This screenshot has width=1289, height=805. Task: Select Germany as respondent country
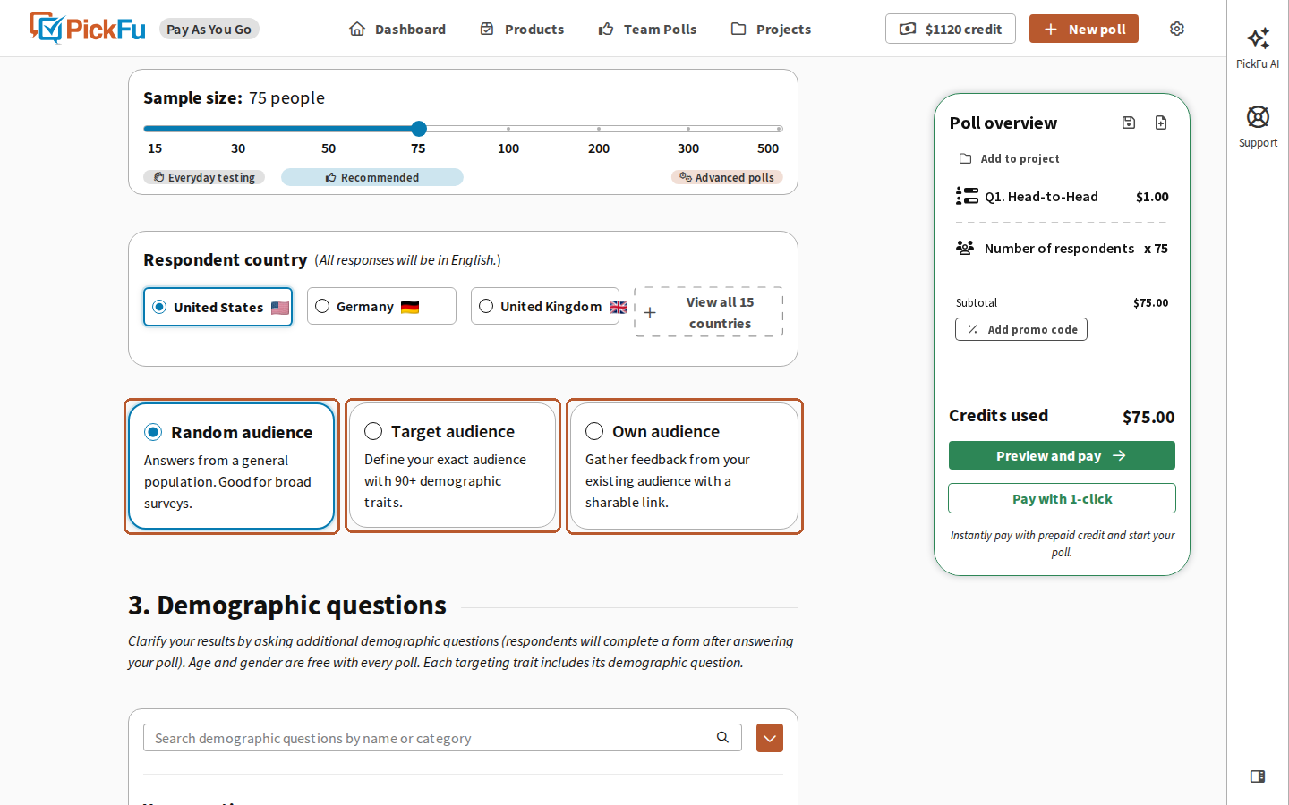click(381, 306)
